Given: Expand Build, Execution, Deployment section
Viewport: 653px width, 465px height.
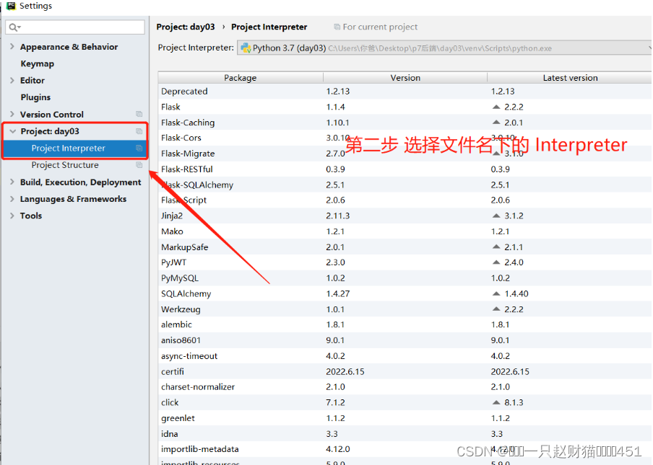Looking at the screenshot, I should [x=12, y=182].
